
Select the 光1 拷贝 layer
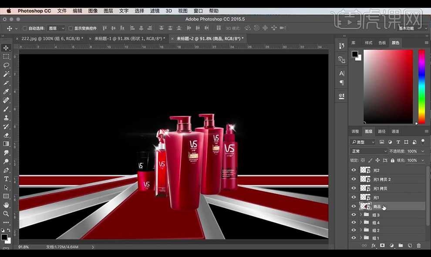[x=380, y=188]
